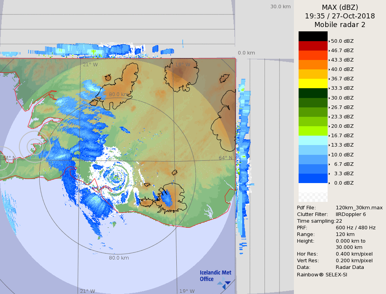Click the arrow marker beside 50.0 dBZ
The width and height of the screenshot is (386, 294).
coord(329,41)
